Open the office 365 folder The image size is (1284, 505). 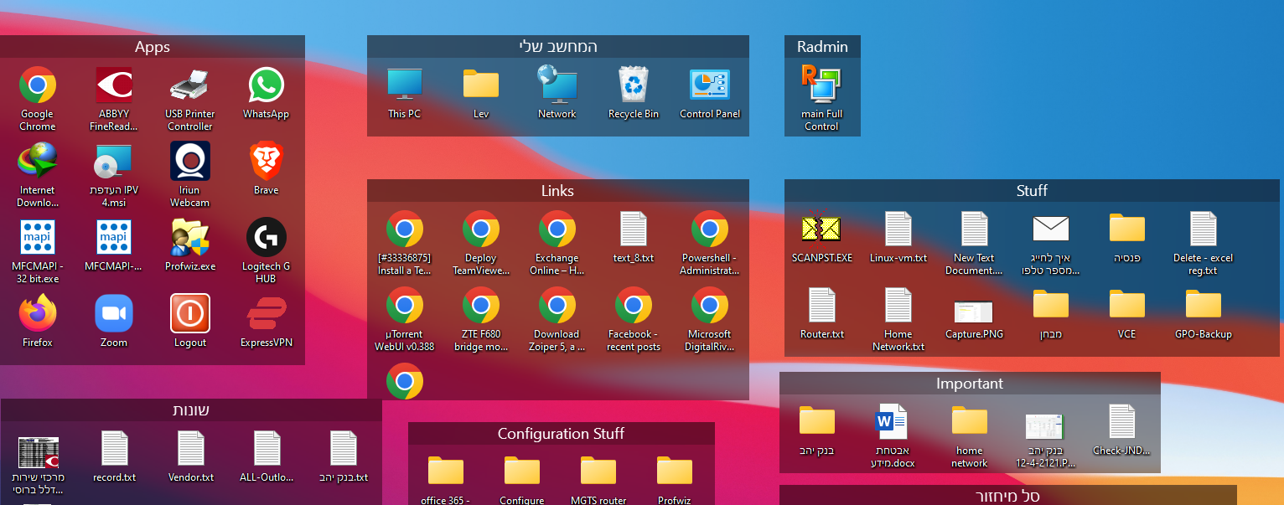click(446, 472)
